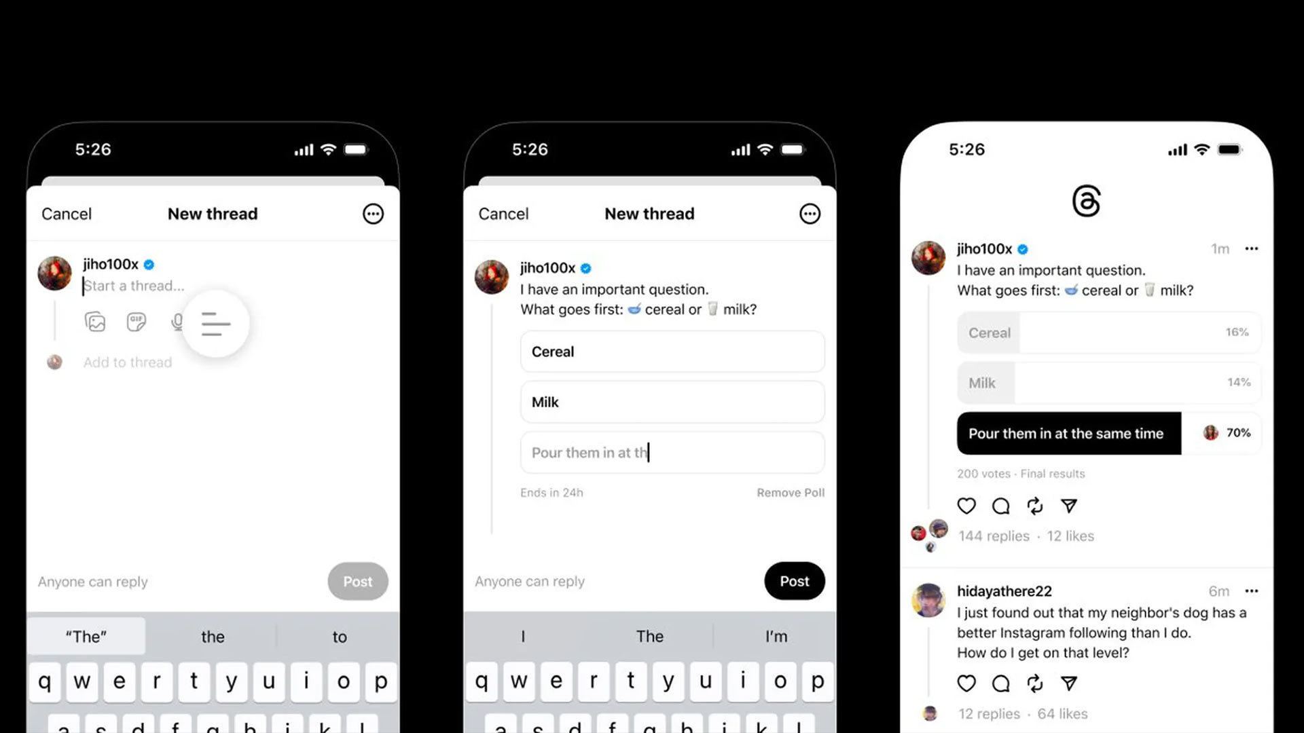Tap reply count 144 replies link
The height and width of the screenshot is (733, 1304).
[x=993, y=535]
